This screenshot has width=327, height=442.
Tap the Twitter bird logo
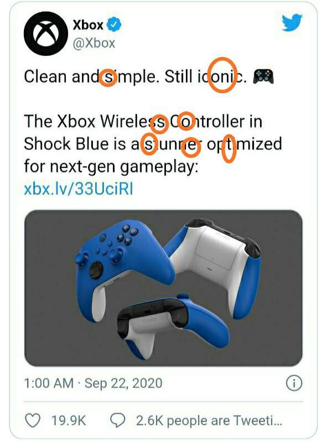292,23
